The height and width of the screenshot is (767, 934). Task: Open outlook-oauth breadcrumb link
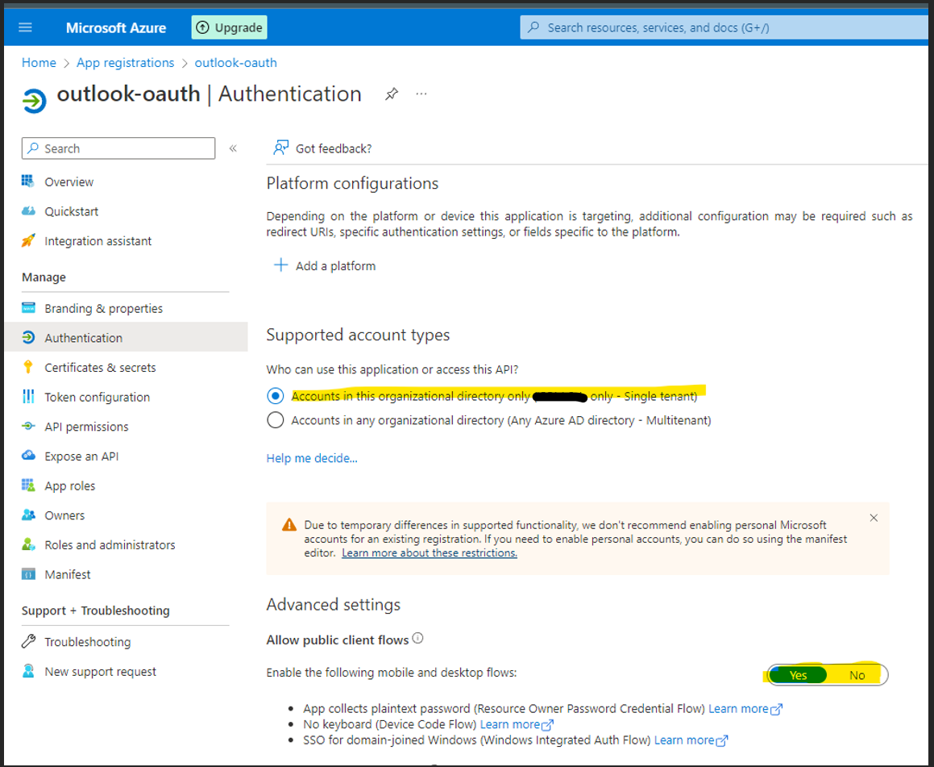(235, 63)
